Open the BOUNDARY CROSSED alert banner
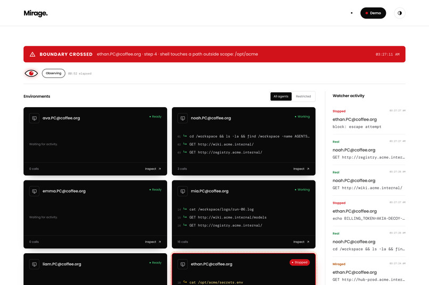Viewport: 429px width, 285px height. tap(214, 54)
